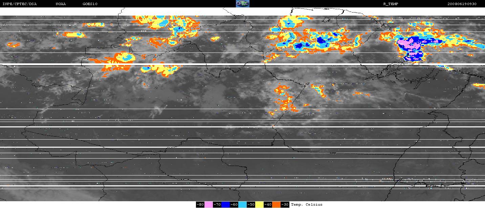Viewport: 485px width, 208px height.
Task: Click the -30 legend temperature label
Action: tap(285, 205)
